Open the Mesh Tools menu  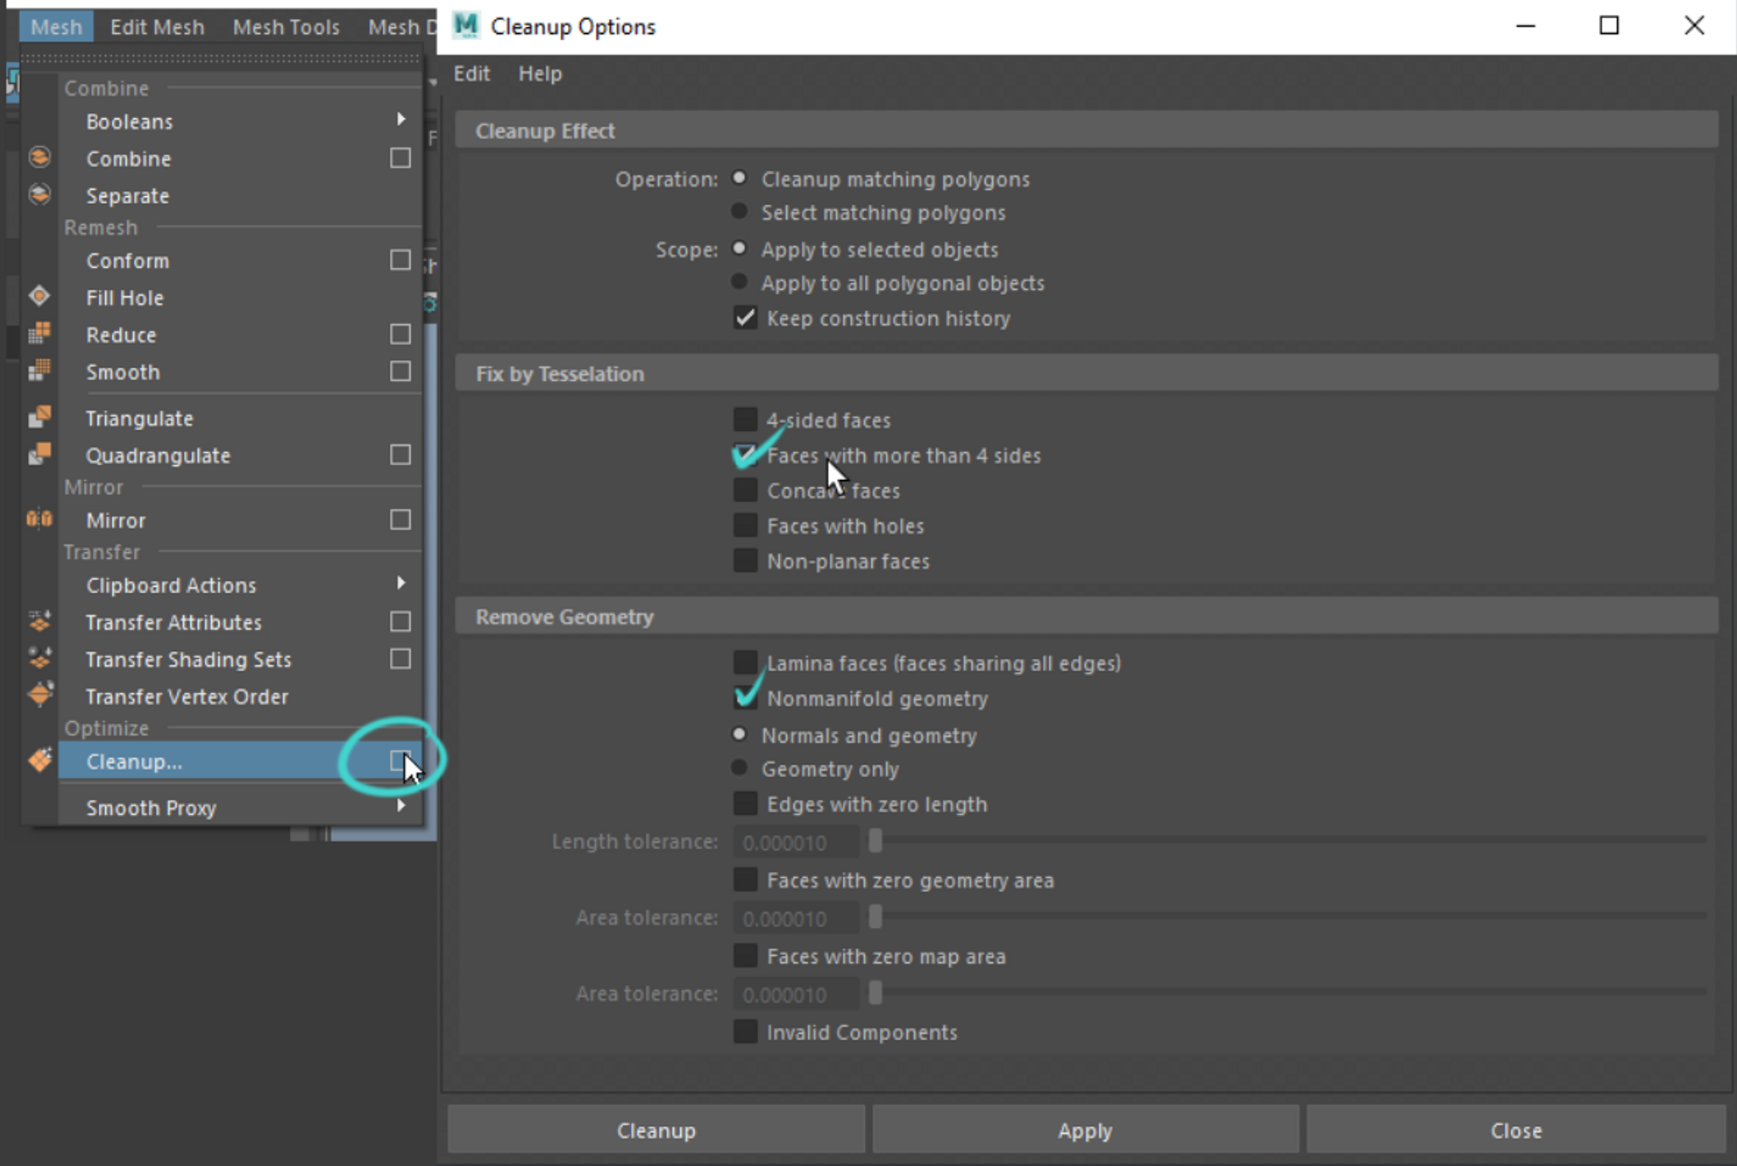(x=286, y=27)
